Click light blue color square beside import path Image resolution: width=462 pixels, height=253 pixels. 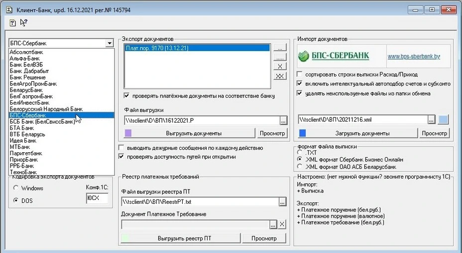(x=443, y=120)
